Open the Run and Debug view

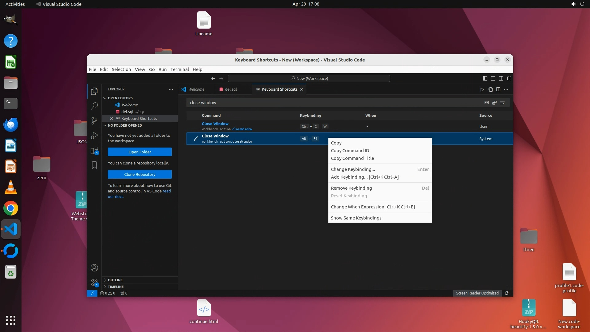click(x=94, y=136)
